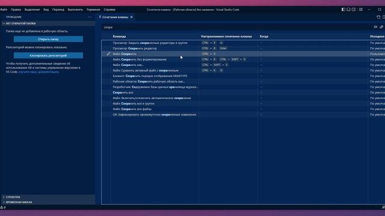
Task: Click the pencil edit icon beside Файл: Сохранить
Action: coord(108,54)
